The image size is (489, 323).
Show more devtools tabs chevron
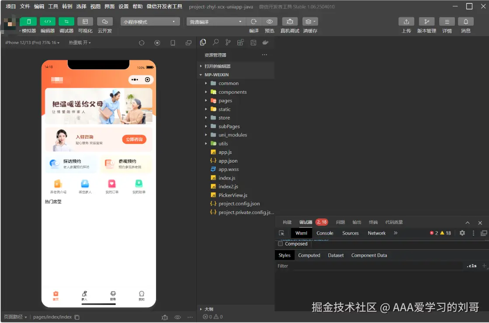(395, 233)
